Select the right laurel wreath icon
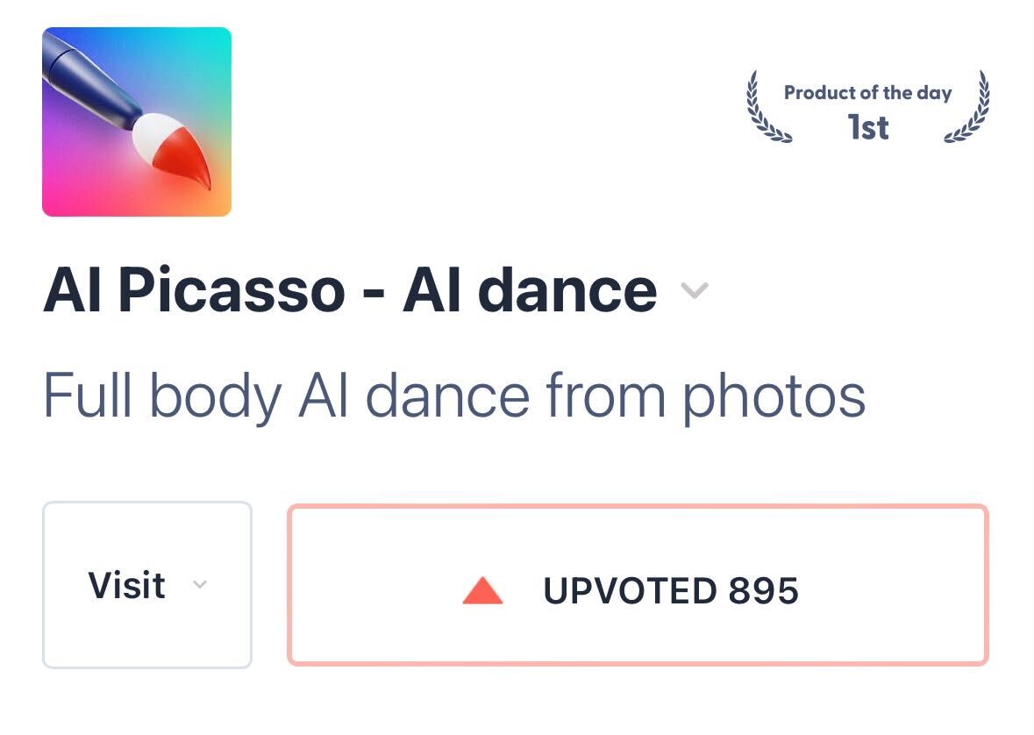 coord(966,107)
